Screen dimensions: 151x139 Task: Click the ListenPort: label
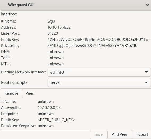point(10,33)
